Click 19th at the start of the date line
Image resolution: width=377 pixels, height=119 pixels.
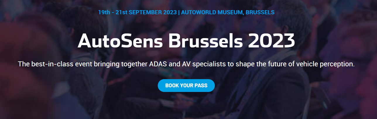104,13
